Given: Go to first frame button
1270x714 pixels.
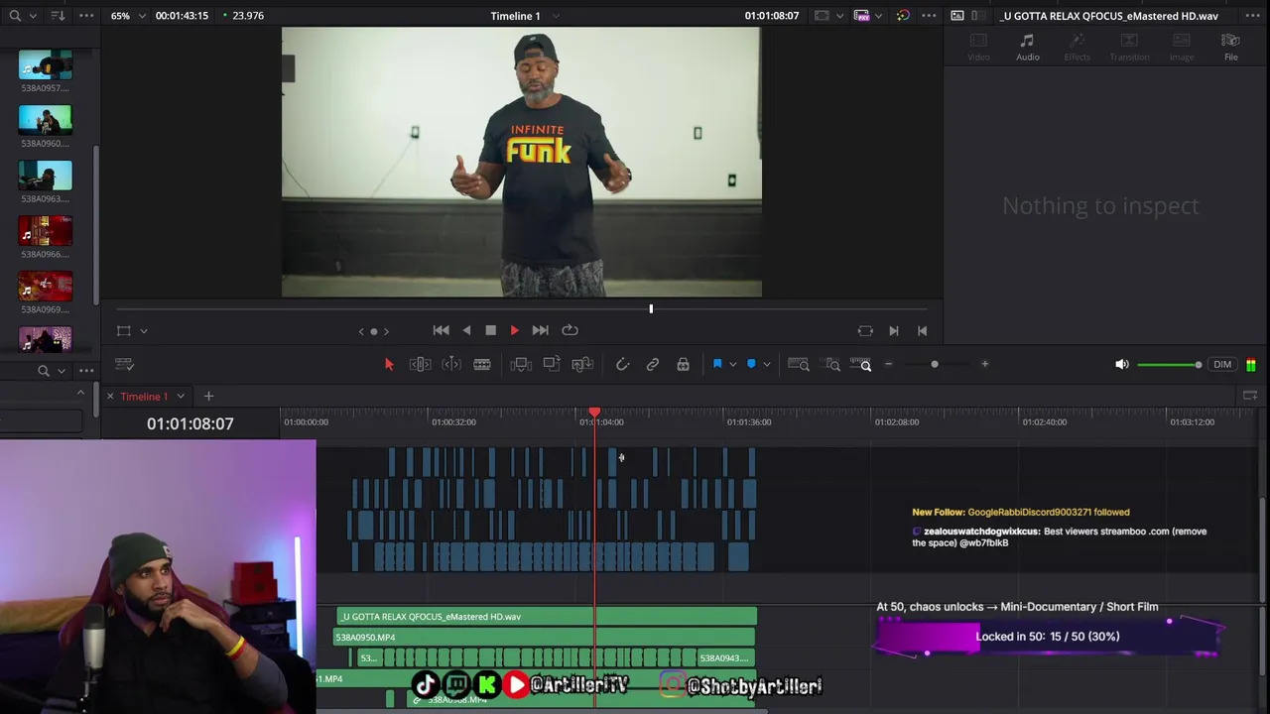Looking at the screenshot, I should 442,330.
